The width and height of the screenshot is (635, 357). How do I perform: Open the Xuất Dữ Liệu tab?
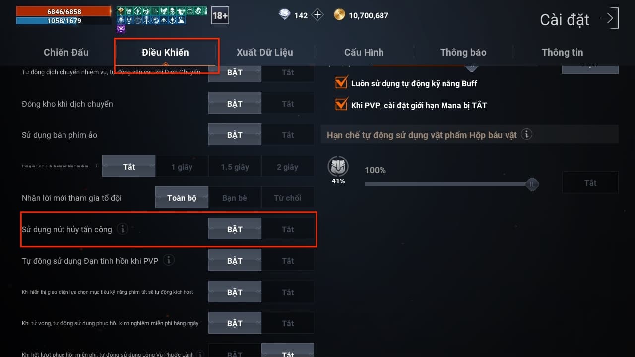pyautogui.click(x=265, y=52)
